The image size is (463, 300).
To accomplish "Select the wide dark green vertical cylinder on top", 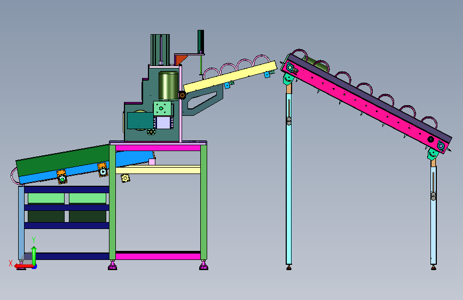I will 160,50.
